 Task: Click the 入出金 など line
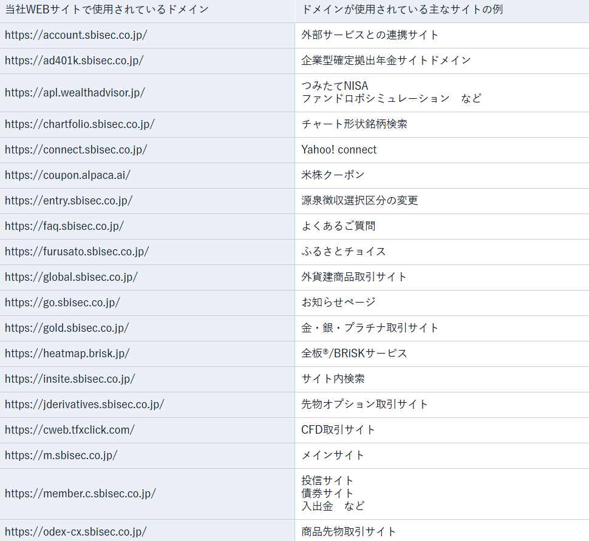333,506
